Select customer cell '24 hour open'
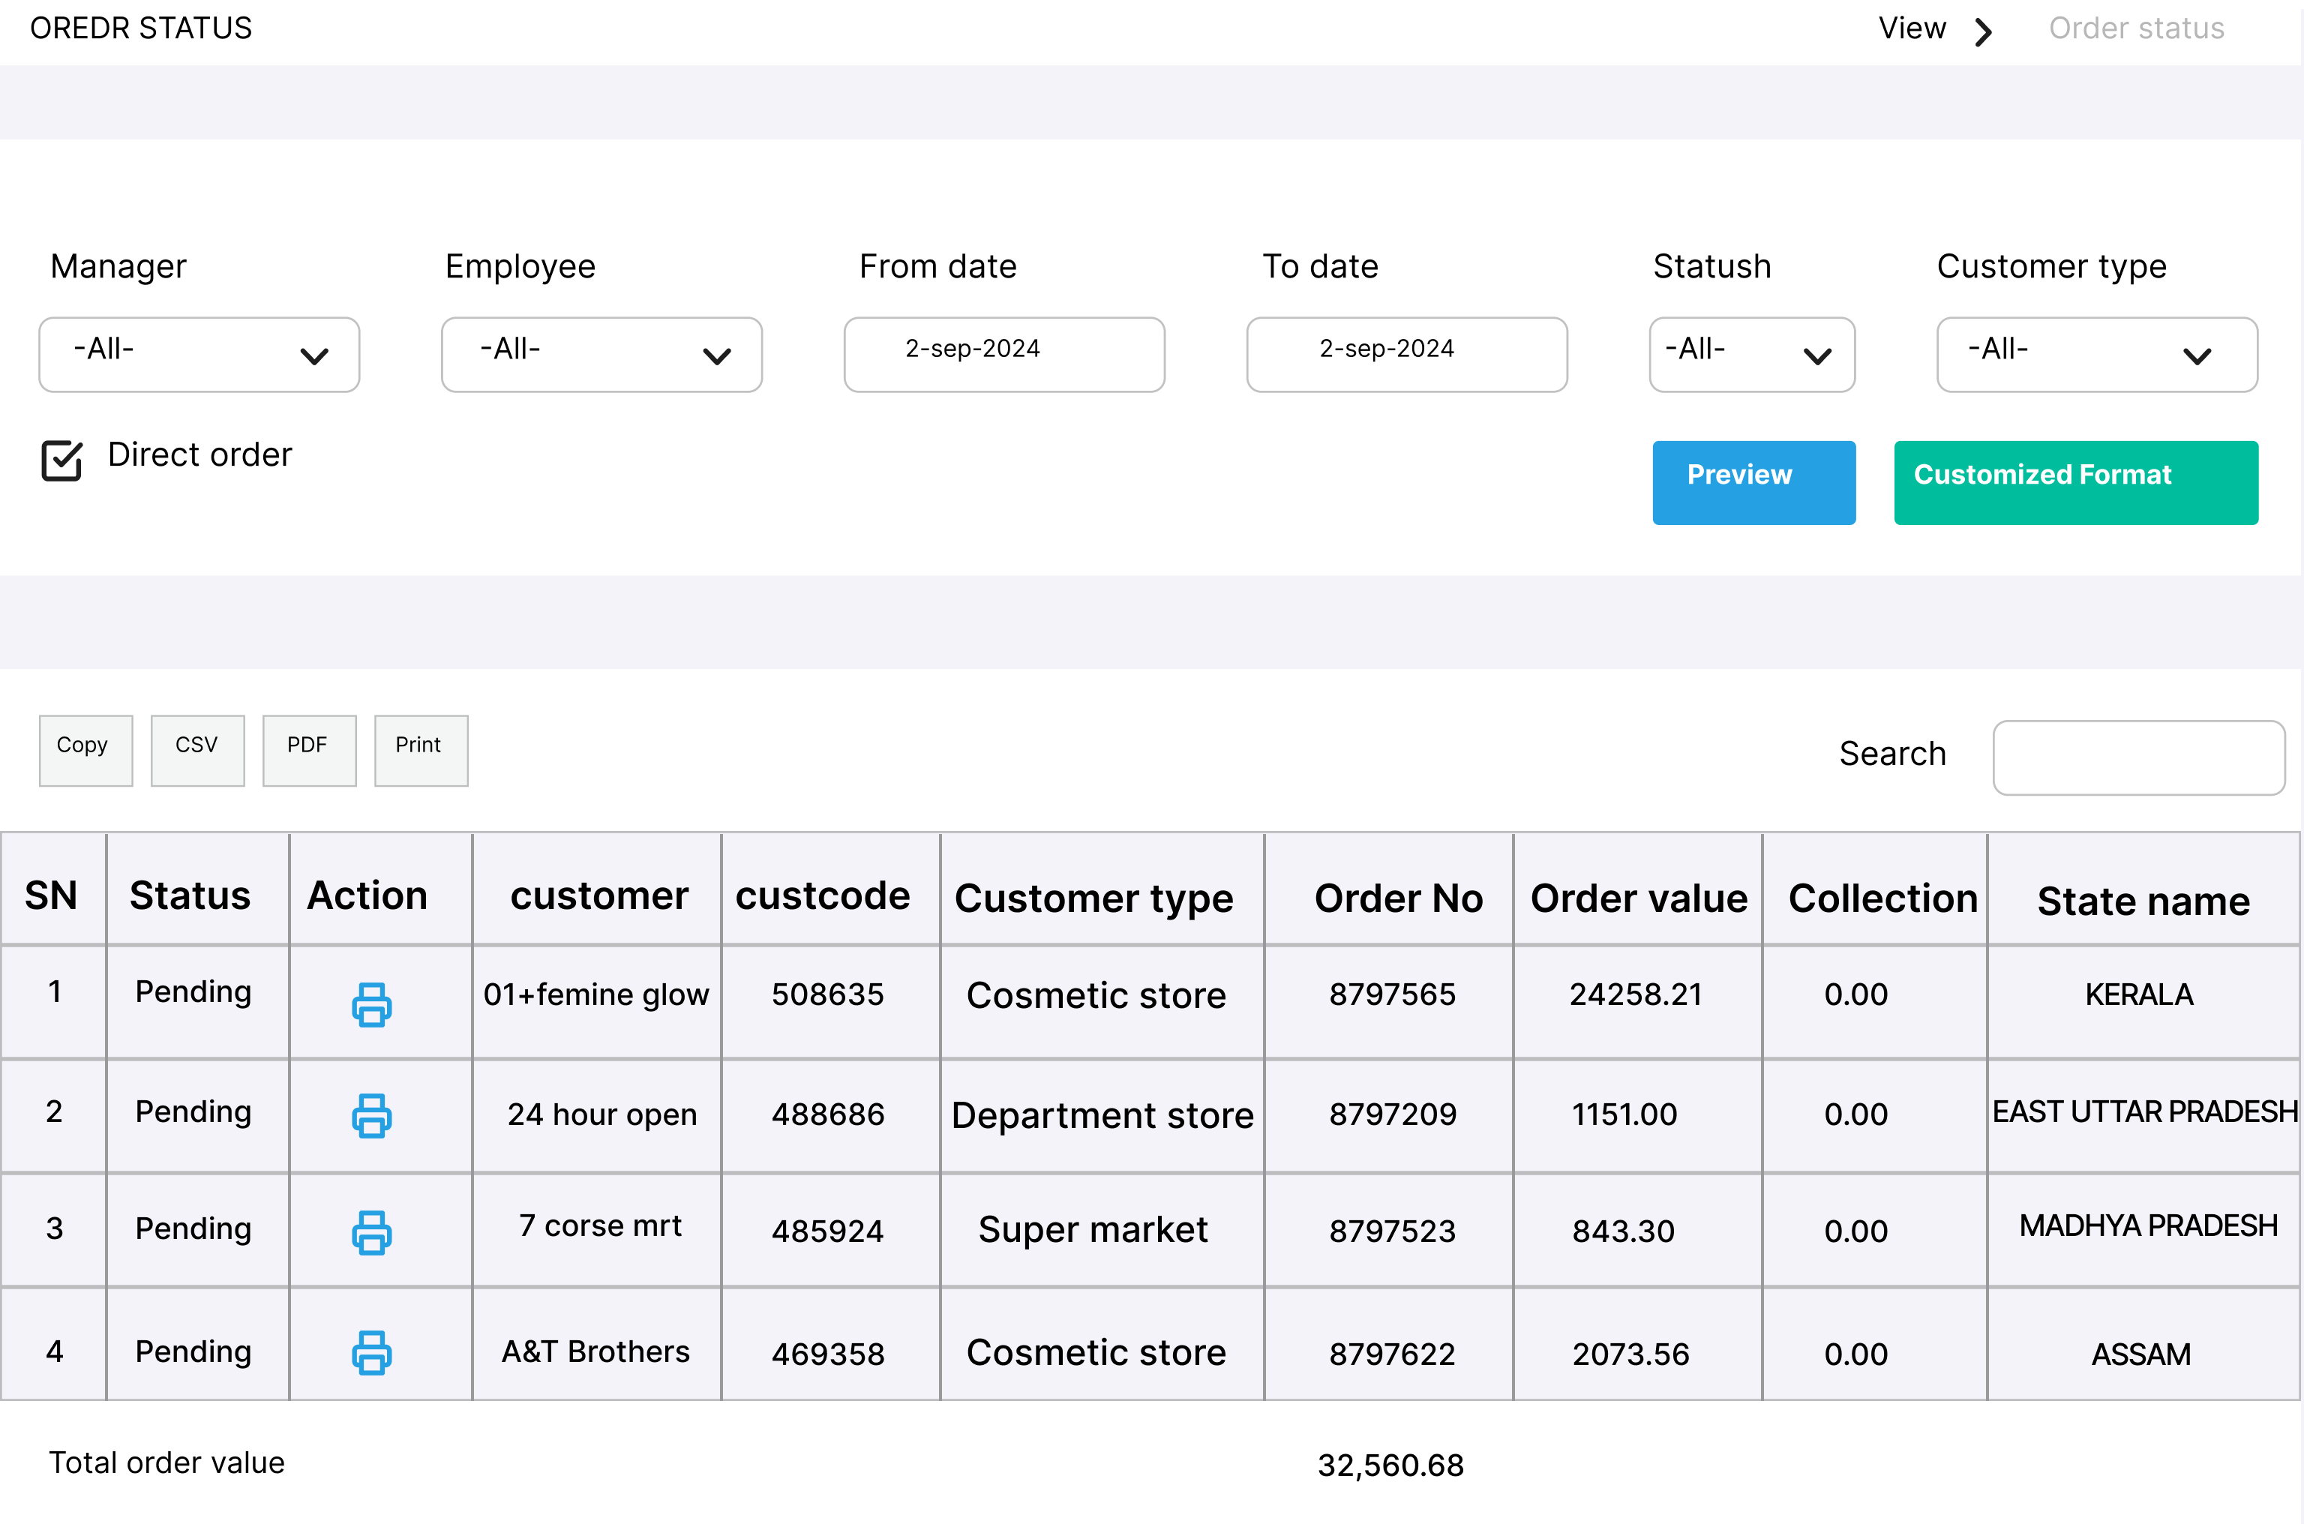 601,1114
